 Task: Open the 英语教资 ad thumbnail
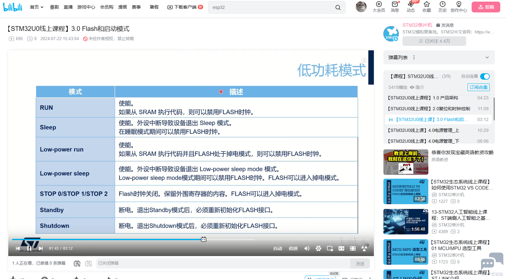tap(406, 162)
